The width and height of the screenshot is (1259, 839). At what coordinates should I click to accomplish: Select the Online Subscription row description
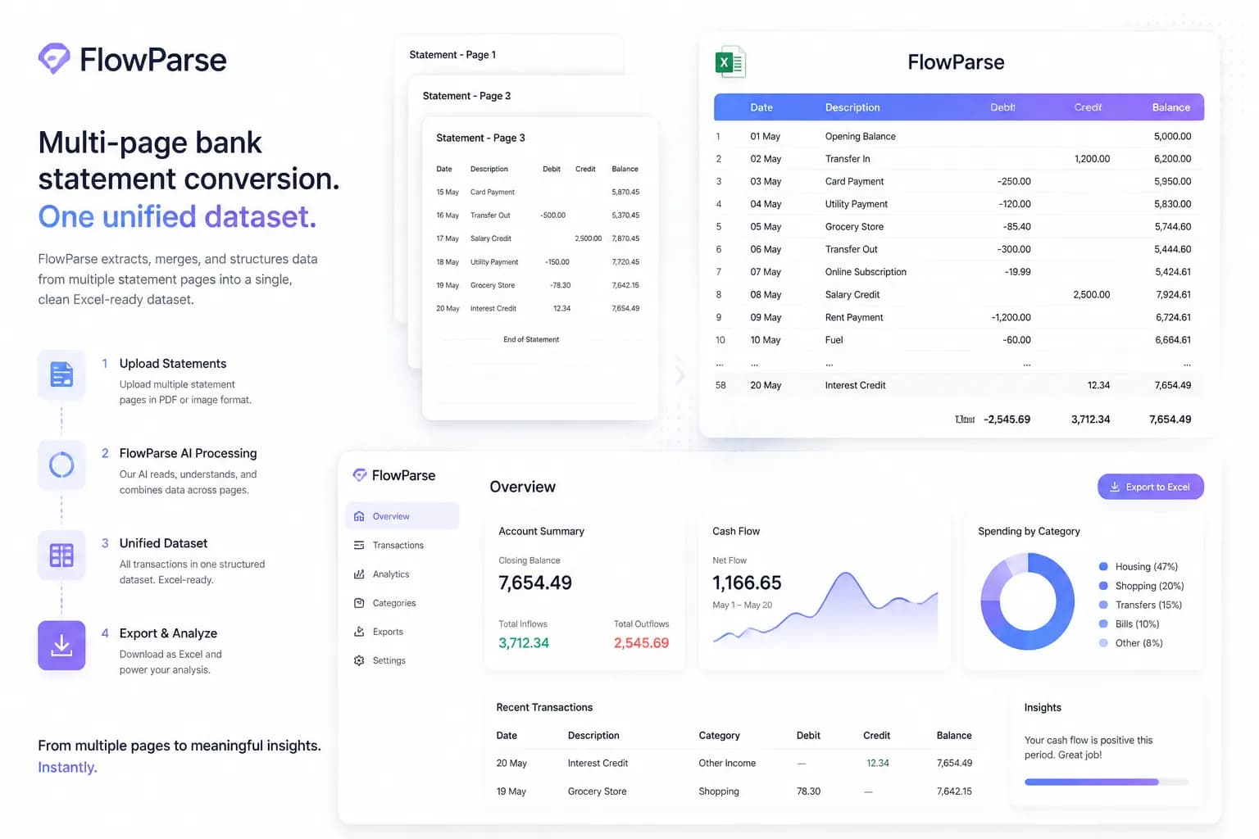pos(866,272)
